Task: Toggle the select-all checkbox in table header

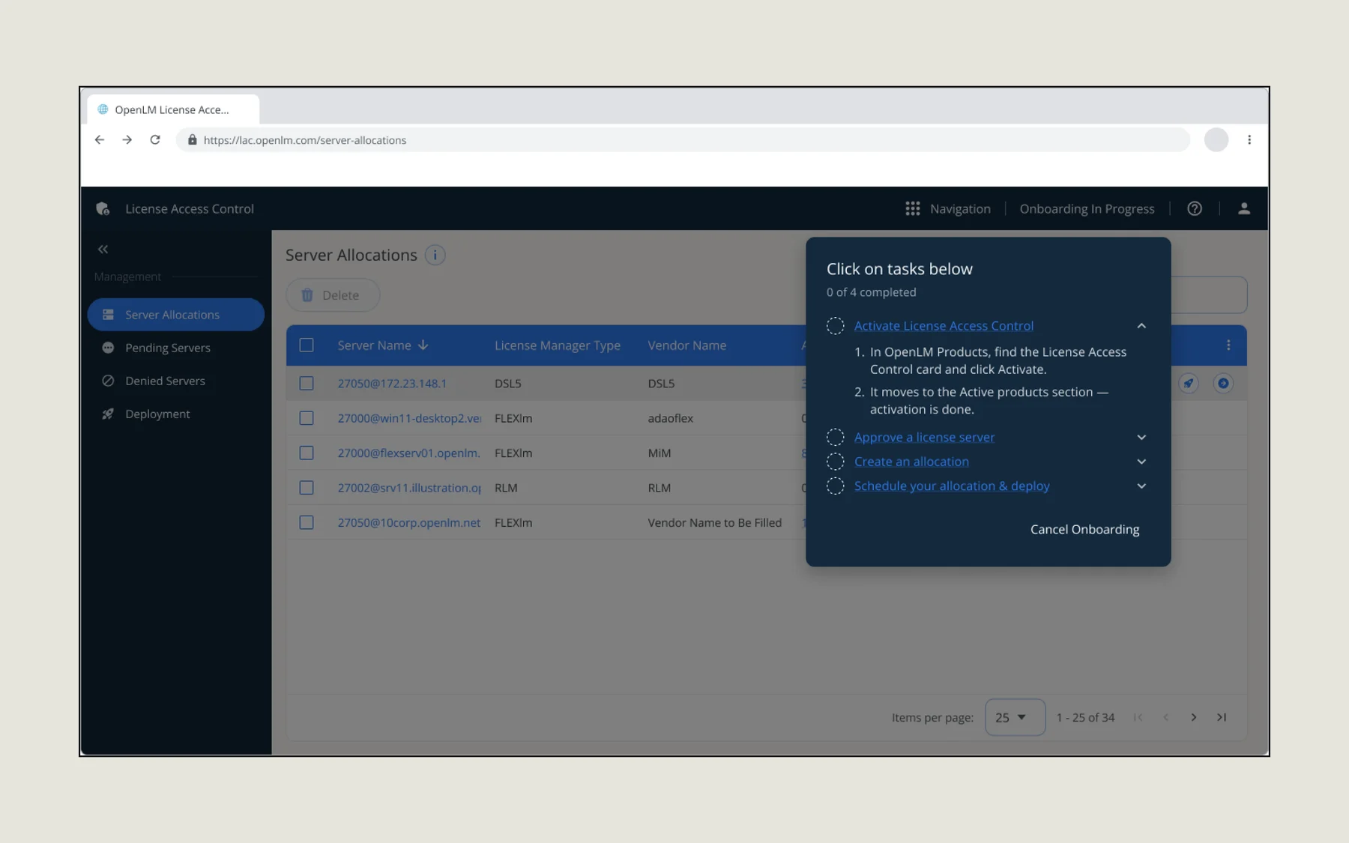Action: [x=307, y=345]
